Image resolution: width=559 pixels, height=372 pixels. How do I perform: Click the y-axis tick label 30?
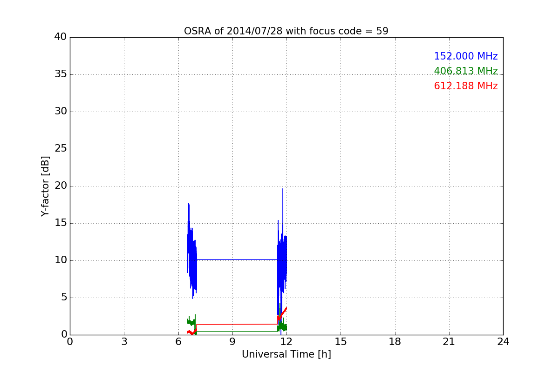click(61, 112)
